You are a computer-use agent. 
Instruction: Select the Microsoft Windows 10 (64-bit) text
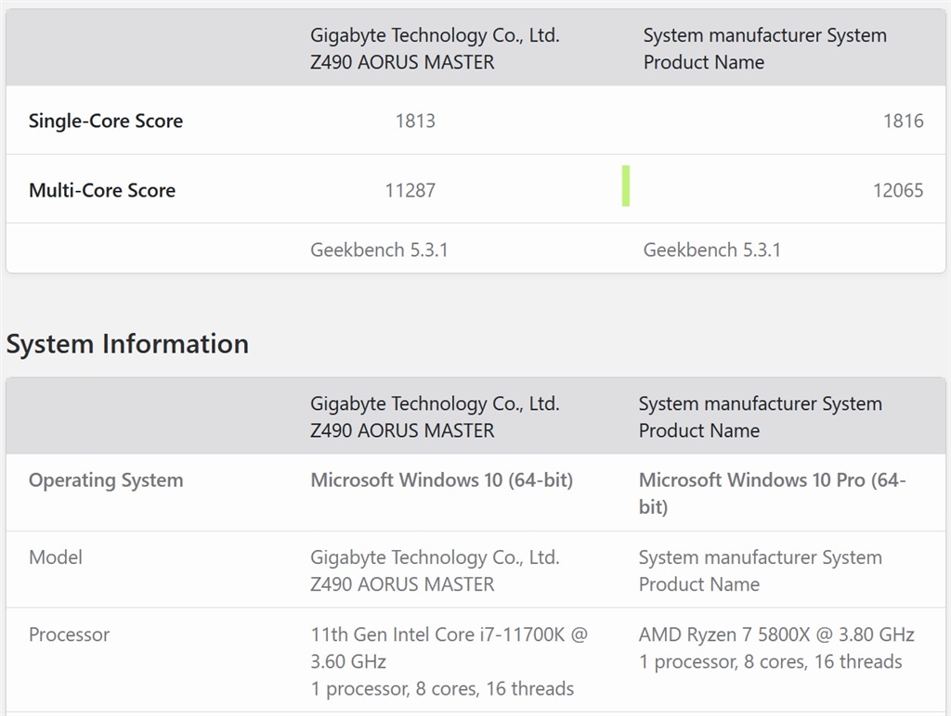point(441,480)
